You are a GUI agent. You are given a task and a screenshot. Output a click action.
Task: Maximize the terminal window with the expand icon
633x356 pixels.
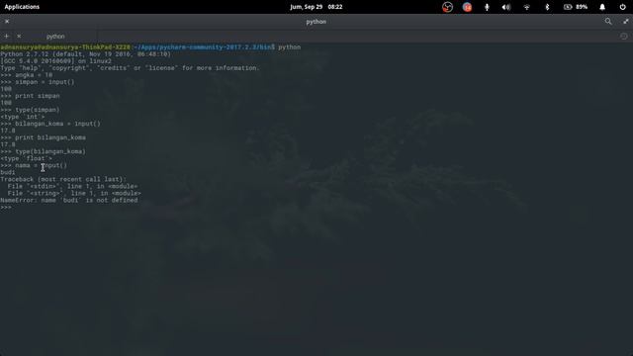click(x=626, y=22)
